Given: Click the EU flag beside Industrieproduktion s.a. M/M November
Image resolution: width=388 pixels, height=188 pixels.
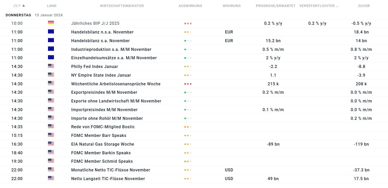Looking at the screenshot, I should point(51,49).
